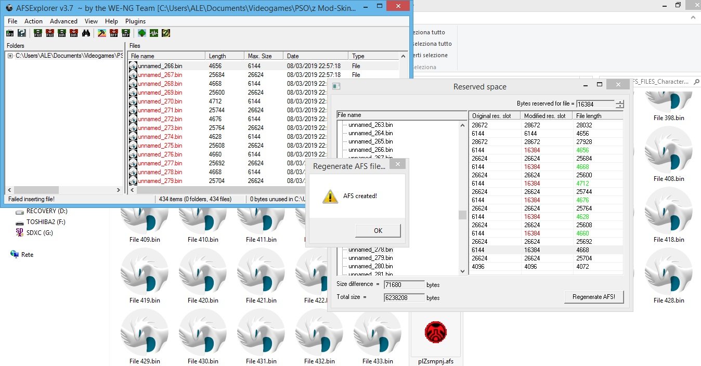Open the Action menu
The height and width of the screenshot is (366, 701).
pyautogui.click(x=33, y=21)
